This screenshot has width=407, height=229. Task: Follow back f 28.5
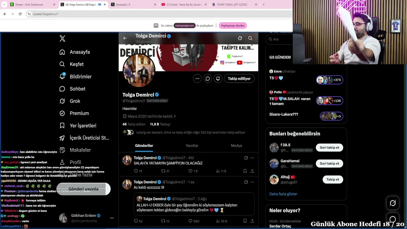click(x=329, y=148)
